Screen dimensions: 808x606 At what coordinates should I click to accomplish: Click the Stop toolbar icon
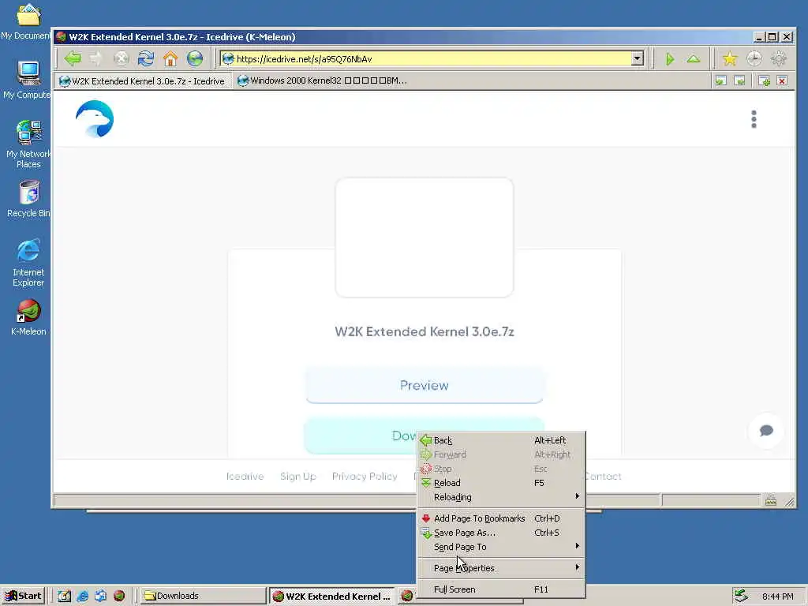coord(121,58)
